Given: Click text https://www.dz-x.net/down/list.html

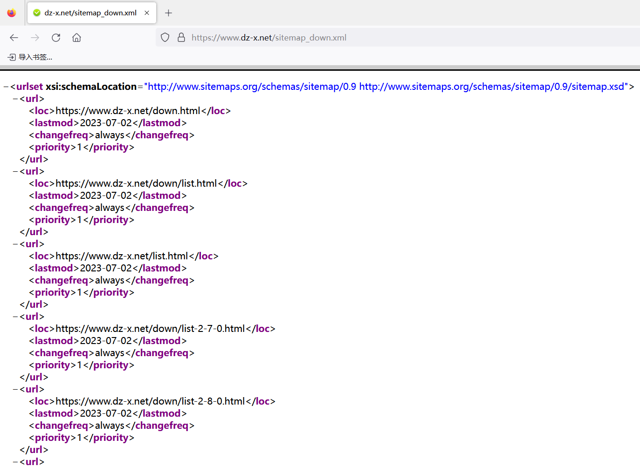Looking at the screenshot, I should click(136, 183).
